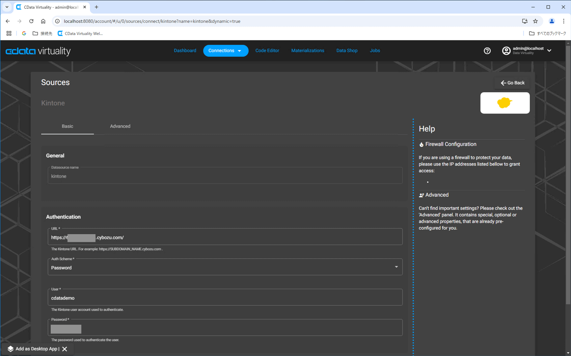571x356 pixels.
Task: Click the User input field
Action: click(225, 297)
